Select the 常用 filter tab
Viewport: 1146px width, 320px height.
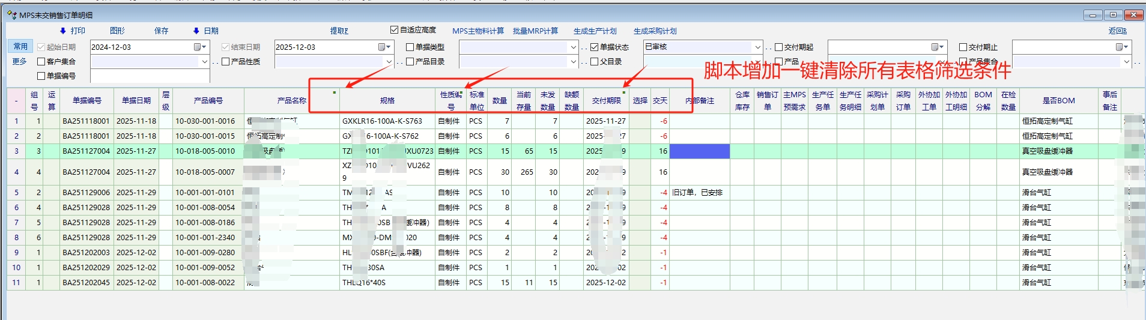[x=20, y=46]
